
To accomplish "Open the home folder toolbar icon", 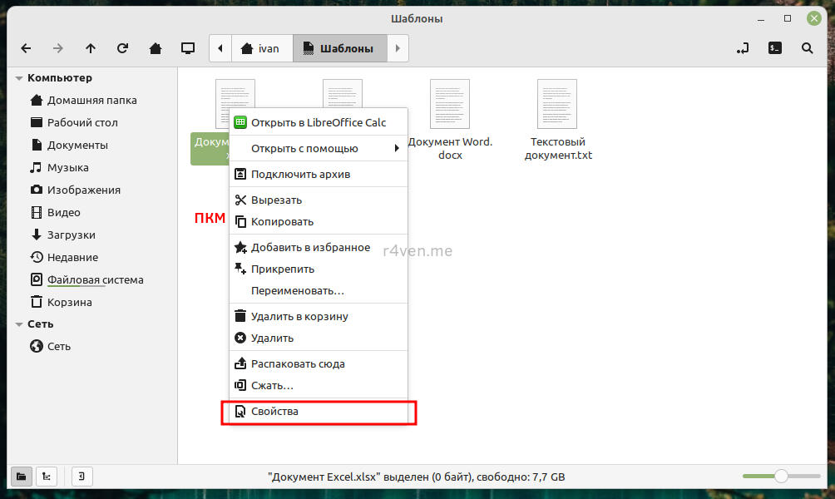I will click(x=156, y=48).
